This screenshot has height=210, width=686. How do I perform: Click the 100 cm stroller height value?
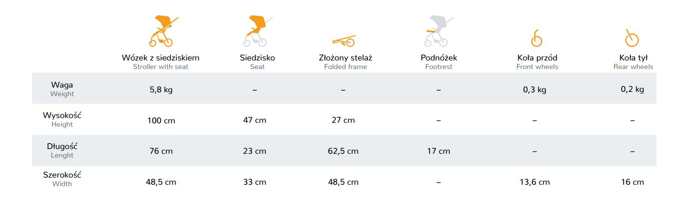click(x=161, y=120)
